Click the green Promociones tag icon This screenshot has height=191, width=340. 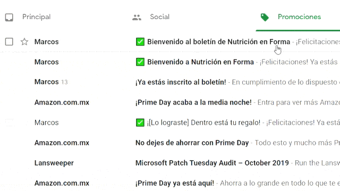point(265,18)
